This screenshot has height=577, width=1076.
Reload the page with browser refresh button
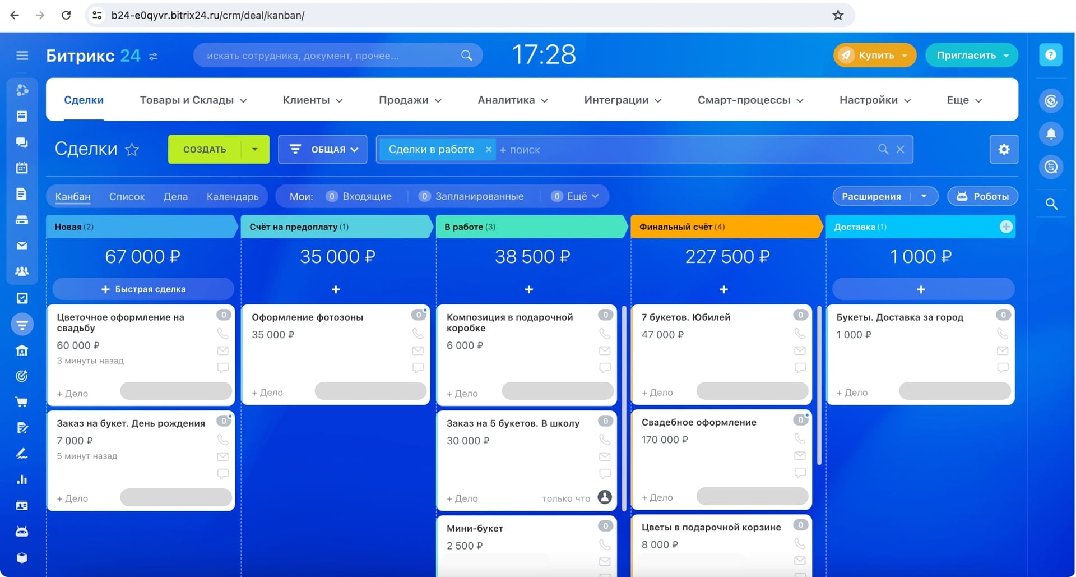tap(66, 15)
